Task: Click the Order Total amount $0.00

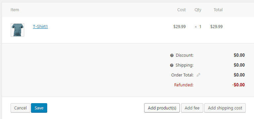Action: [239, 75]
